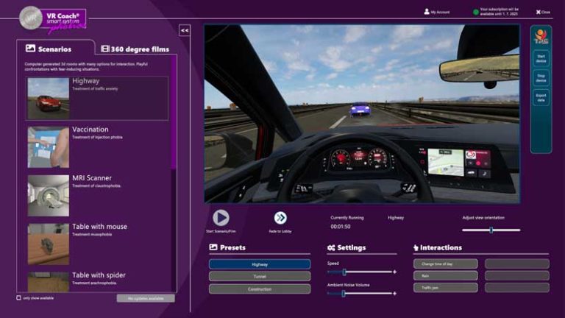Click the driving simulation preview
Image resolution: width=565 pixels, height=318 pixels.
tap(362, 114)
